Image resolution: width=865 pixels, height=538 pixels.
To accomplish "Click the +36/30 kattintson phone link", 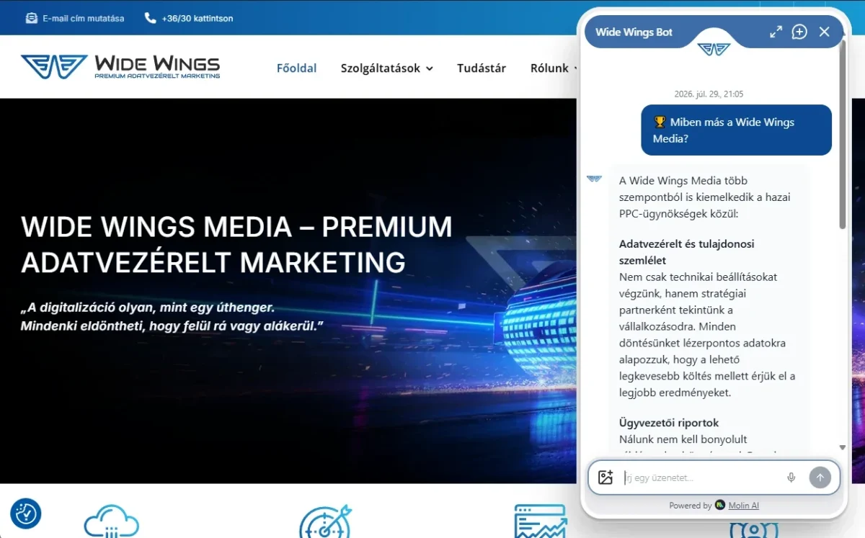I will click(x=198, y=18).
